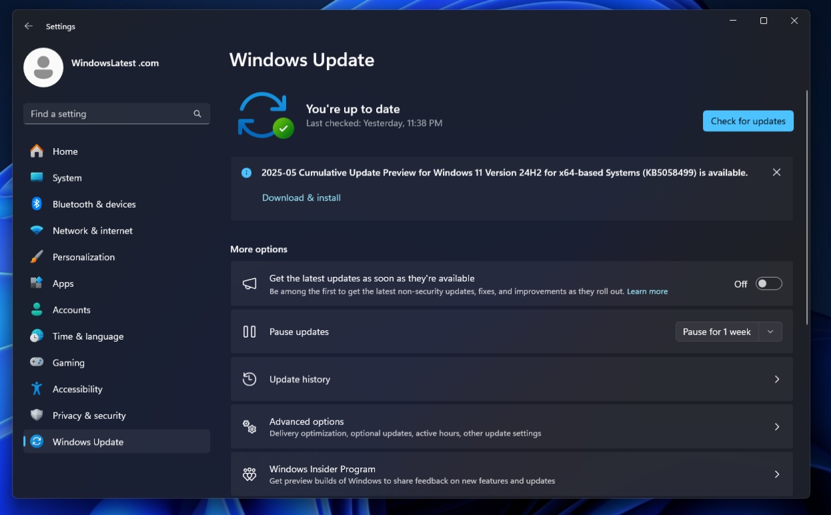Click the user profile avatar picture
831x515 pixels.
(x=43, y=67)
